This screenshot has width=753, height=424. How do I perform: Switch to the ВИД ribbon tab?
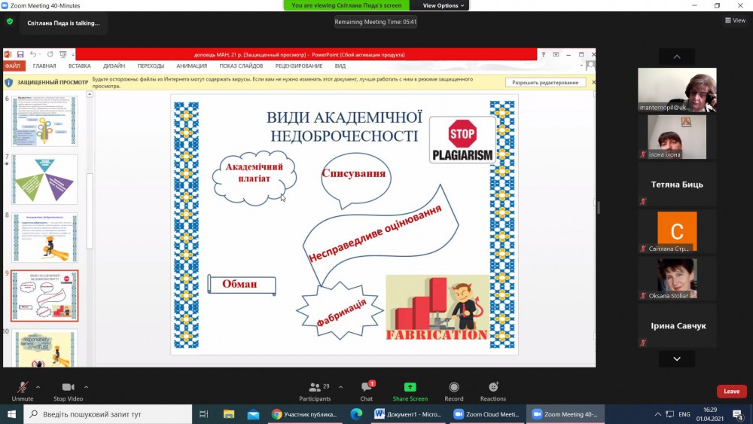340,66
